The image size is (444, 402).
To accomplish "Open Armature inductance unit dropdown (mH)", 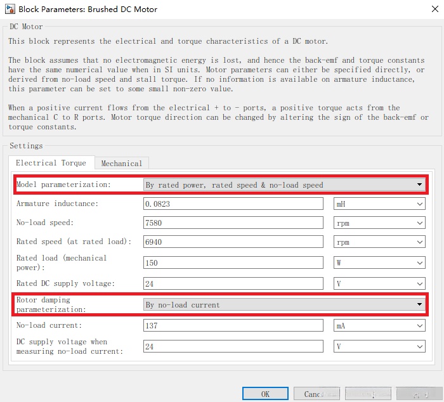I will (379, 204).
